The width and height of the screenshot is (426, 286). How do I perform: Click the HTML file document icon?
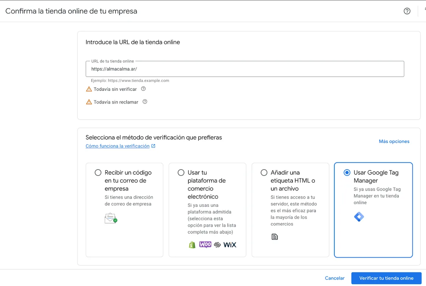274,237
